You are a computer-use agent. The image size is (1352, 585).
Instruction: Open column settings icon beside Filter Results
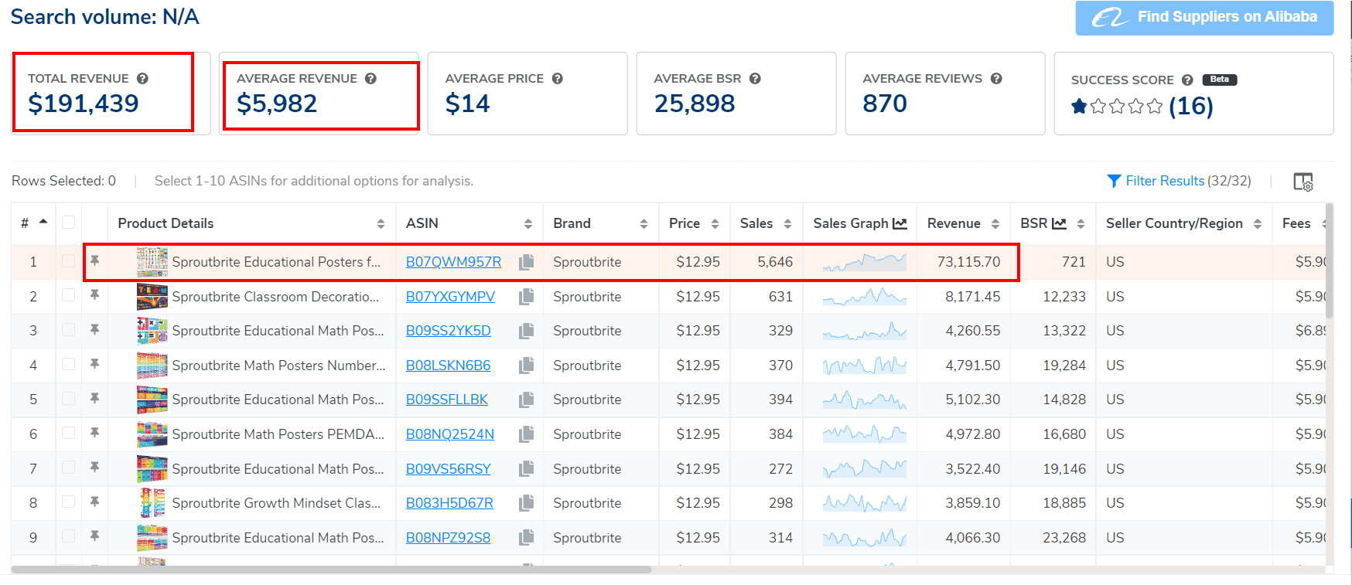[x=1303, y=182]
